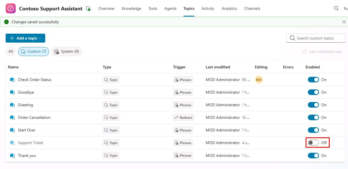The image size is (348, 169).
Task: Click the Check Order Status topic icon
Action: click(12, 80)
